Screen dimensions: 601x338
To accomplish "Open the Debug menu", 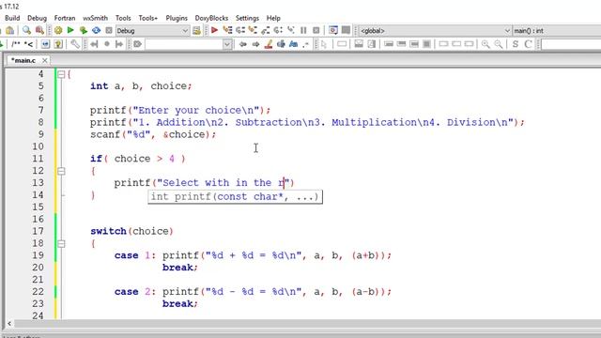I will (x=37, y=18).
